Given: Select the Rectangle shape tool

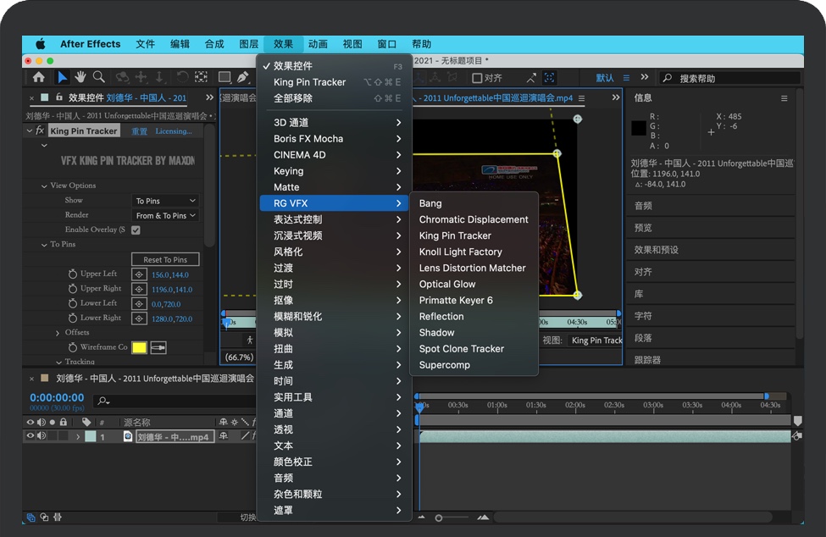Looking at the screenshot, I should [225, 77].
